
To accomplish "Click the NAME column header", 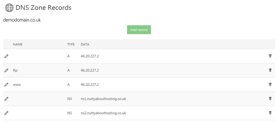I will click(x=18, y=44).
